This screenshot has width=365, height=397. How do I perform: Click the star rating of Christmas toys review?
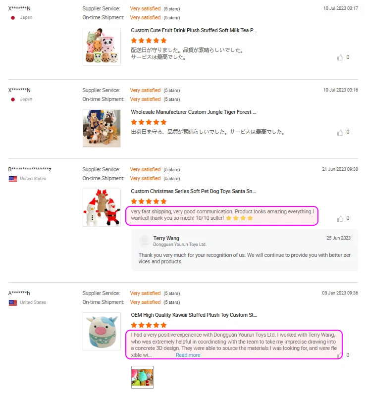pos(149,201)
